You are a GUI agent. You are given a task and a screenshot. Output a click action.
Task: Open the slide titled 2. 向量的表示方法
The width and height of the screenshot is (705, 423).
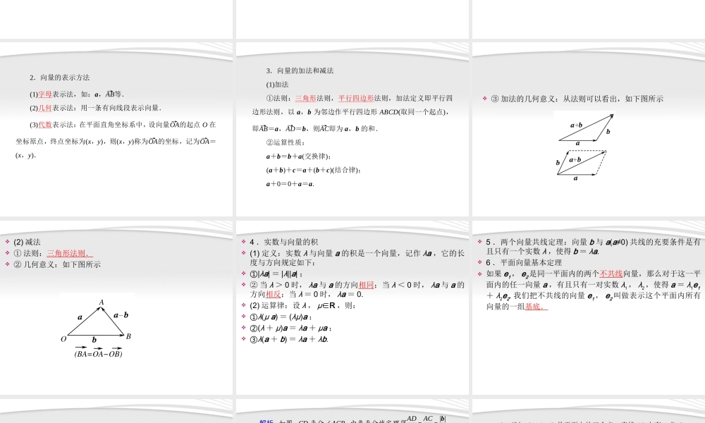pyautogui.click(x=116, y=130)
